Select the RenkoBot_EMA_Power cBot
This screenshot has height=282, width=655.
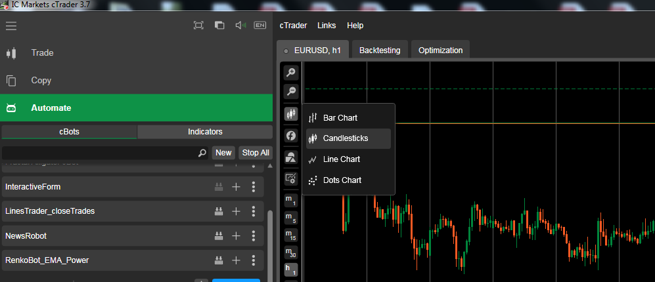[x=133, y=261]
